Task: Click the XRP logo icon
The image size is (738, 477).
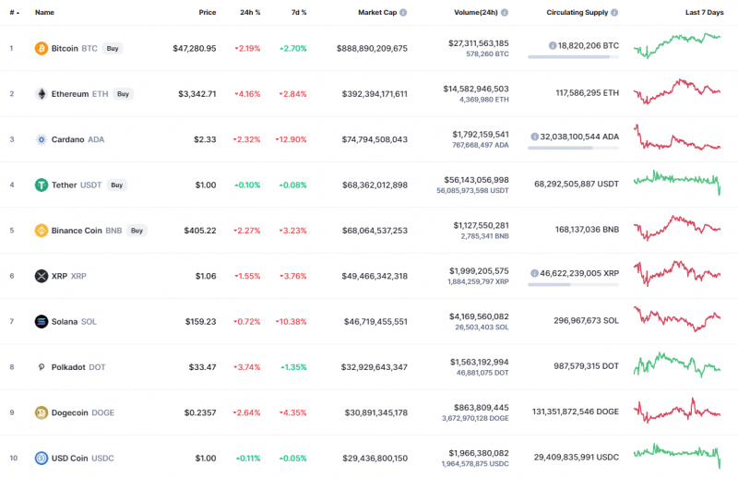Action: tap(41, 276)
